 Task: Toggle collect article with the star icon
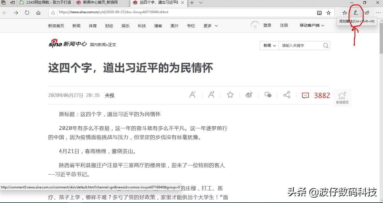(230, 95)
